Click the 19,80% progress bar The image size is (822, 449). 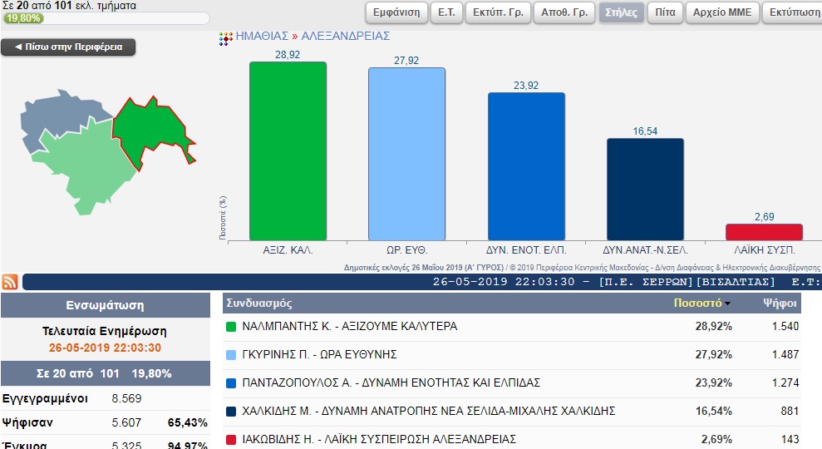pyautogui.click(x=106, y=18)
